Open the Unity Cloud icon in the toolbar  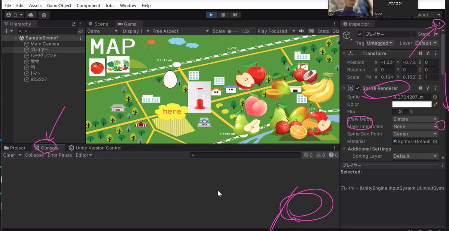pyautogui.click(x=31, y=15)
